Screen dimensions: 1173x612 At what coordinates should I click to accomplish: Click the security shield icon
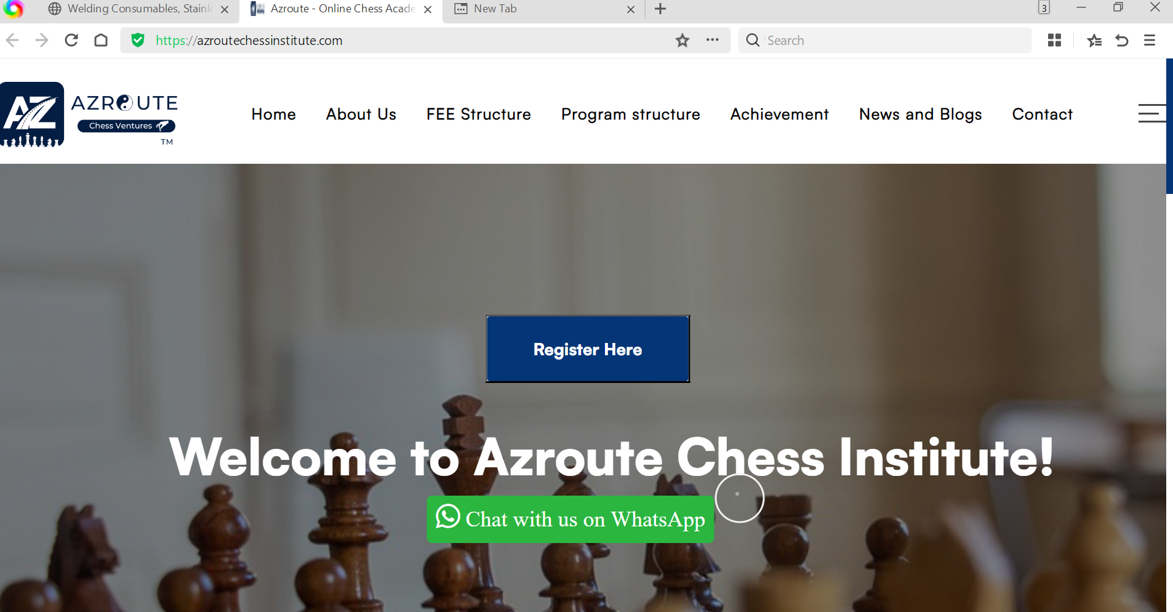pyautogui.click(x=138, y=41)
